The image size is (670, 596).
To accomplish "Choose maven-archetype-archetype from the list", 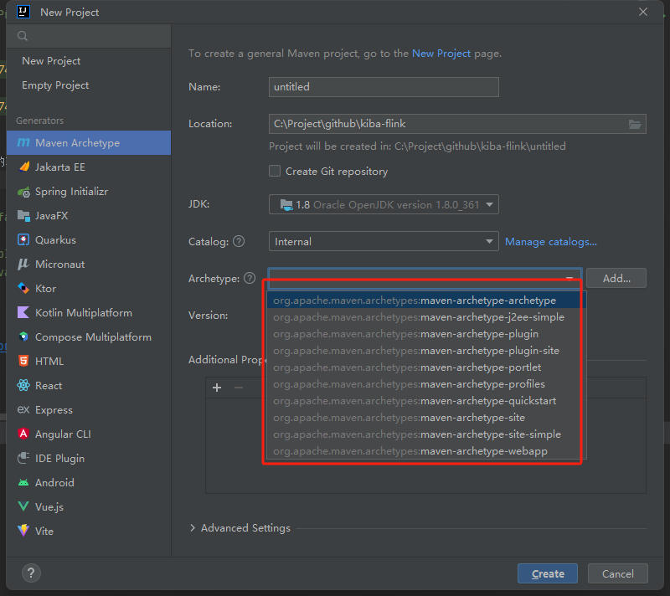I will click(426, 301).
